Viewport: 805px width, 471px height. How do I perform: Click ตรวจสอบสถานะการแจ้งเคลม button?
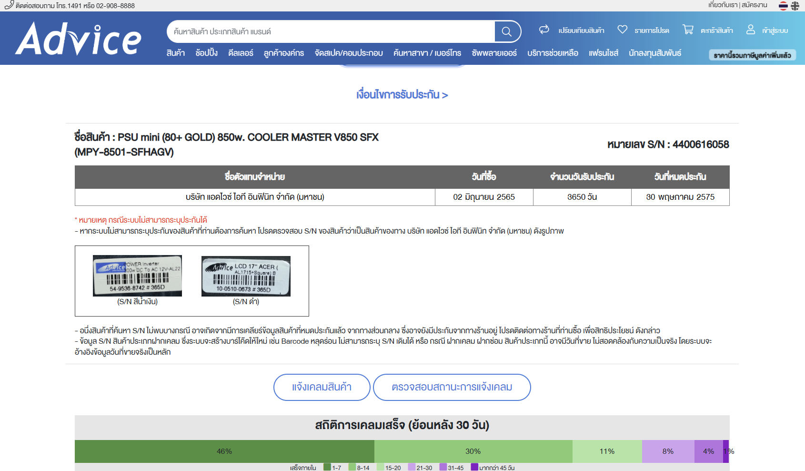[452, 387]
